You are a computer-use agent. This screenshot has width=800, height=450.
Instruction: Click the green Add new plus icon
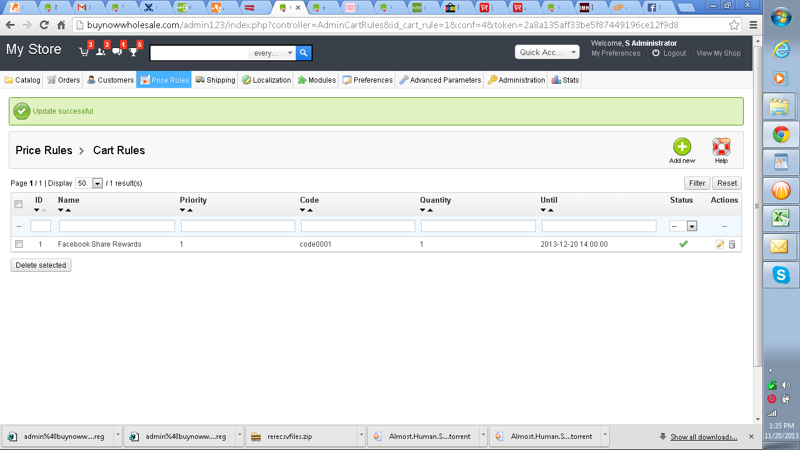tap(682, 146)
